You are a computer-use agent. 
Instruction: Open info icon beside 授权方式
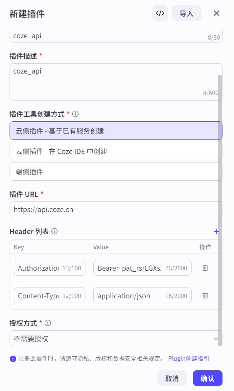click(48, 323)
